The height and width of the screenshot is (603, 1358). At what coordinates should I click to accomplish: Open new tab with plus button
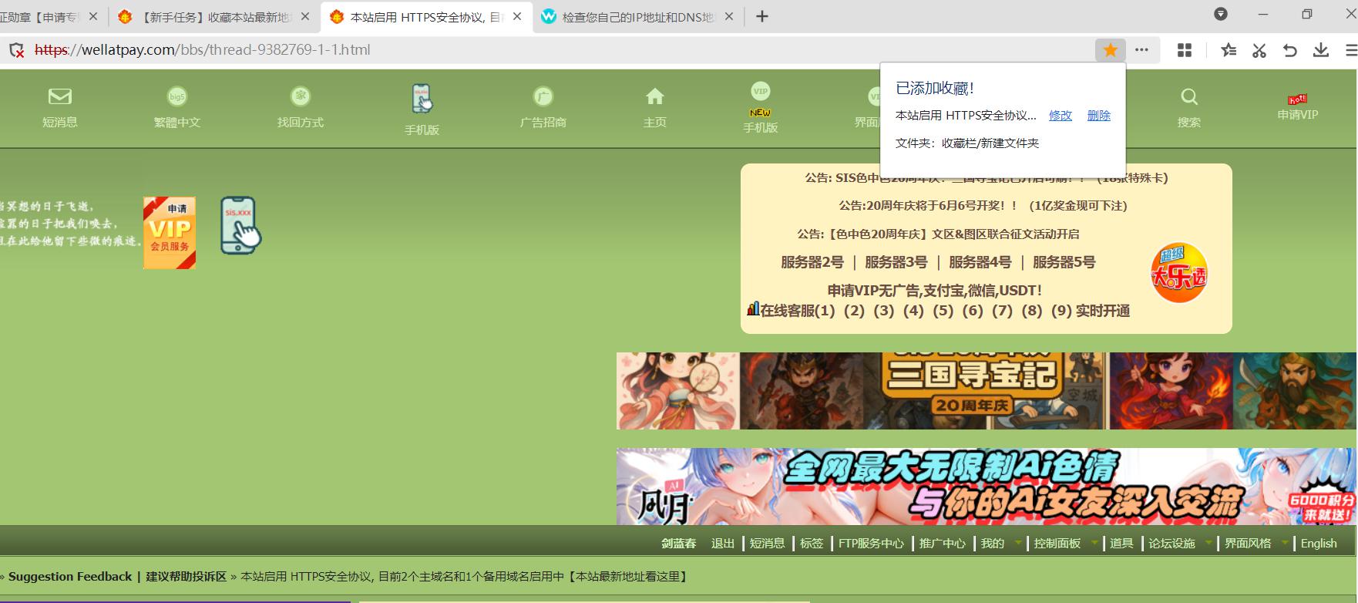coord(762,16)
